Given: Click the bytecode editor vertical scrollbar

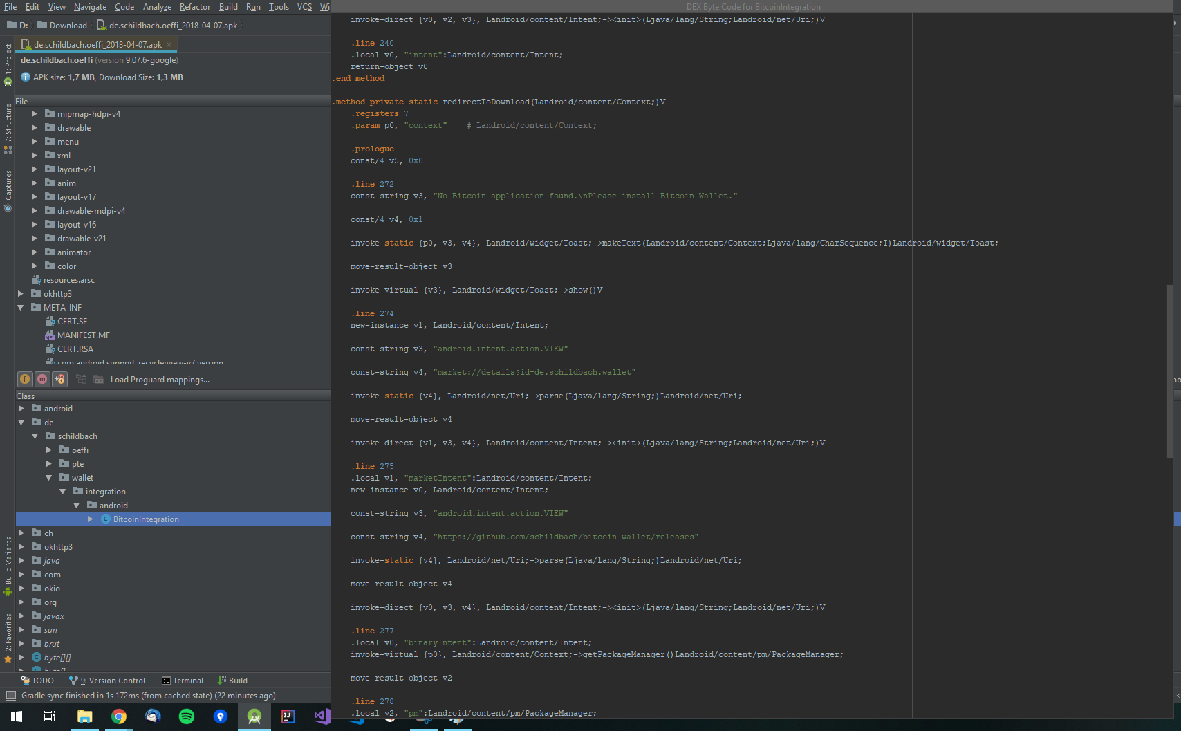Looking at the screenshot, I should coord(1169,371).
